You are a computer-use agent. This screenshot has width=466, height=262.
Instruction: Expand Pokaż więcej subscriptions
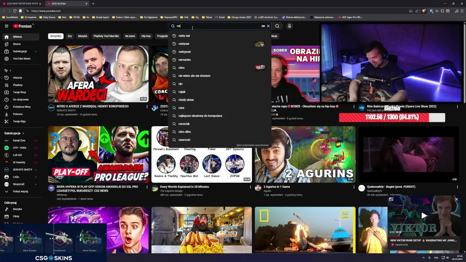coord(21,191)
